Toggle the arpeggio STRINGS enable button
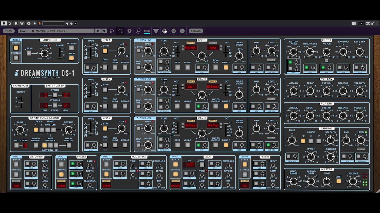380x213 pixels. (x=16, y=58)
